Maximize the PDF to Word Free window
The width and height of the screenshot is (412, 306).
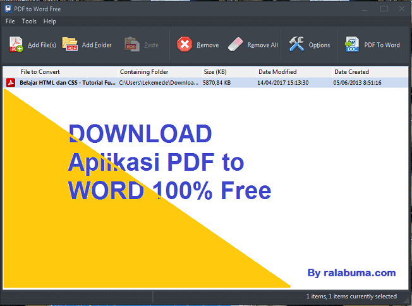(384, 9)
